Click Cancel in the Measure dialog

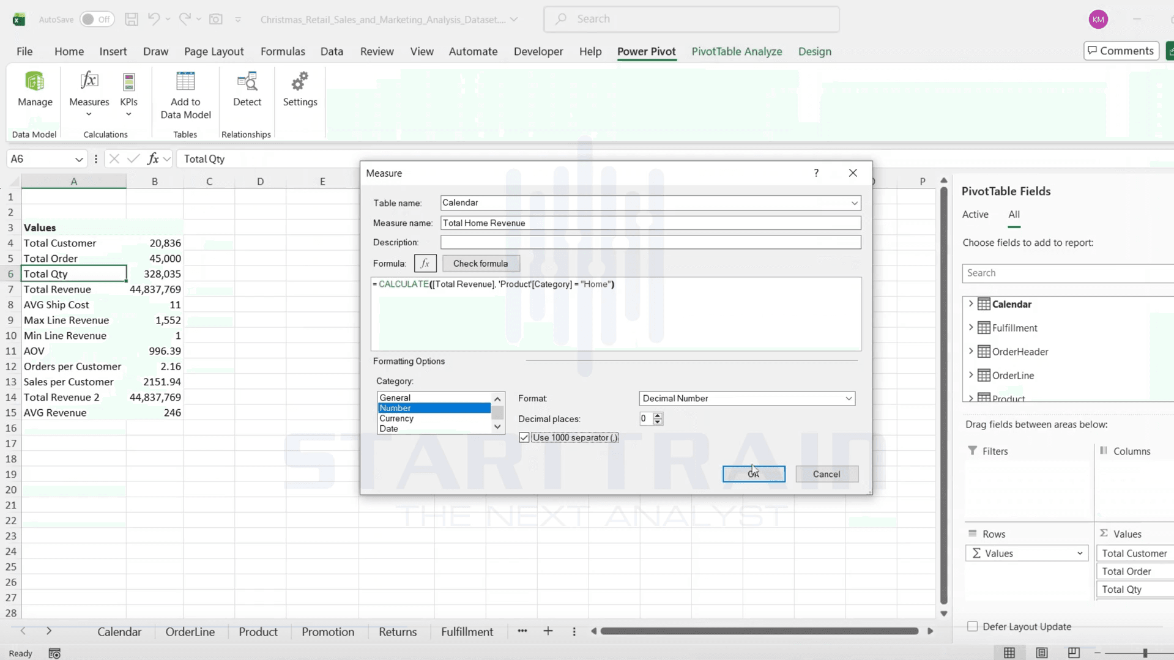(827, 474)
